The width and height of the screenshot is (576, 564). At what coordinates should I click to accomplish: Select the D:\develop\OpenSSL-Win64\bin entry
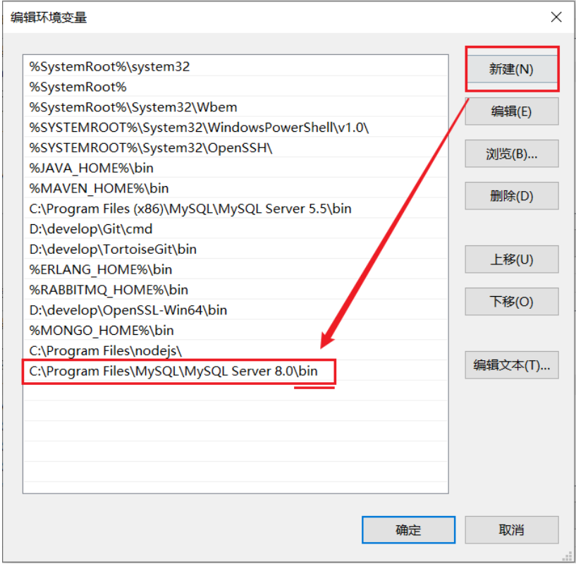tap(235, 310)
